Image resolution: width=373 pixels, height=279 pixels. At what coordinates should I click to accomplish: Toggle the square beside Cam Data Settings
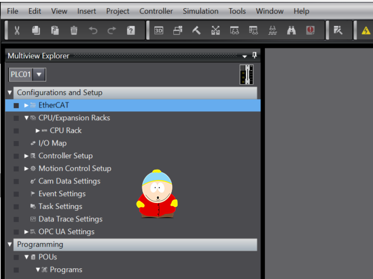(16, 182)
